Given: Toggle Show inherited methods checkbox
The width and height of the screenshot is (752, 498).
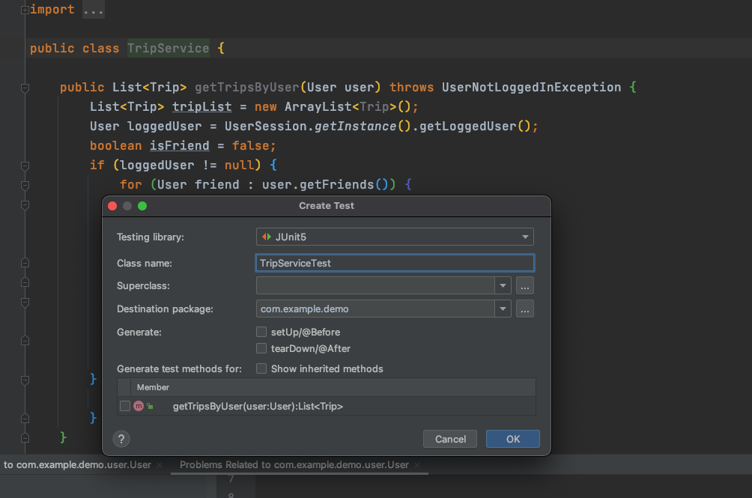Looking at the screenshot, I should pos(261,368).
